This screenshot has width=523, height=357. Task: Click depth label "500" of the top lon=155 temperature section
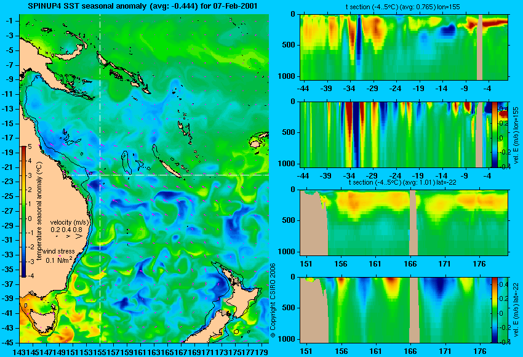(289, 45)
